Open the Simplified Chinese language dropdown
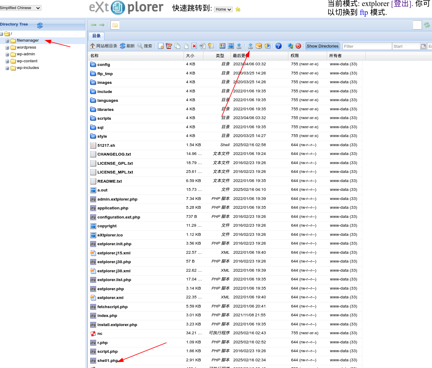The image size is (432, 368). click(20, 8)
